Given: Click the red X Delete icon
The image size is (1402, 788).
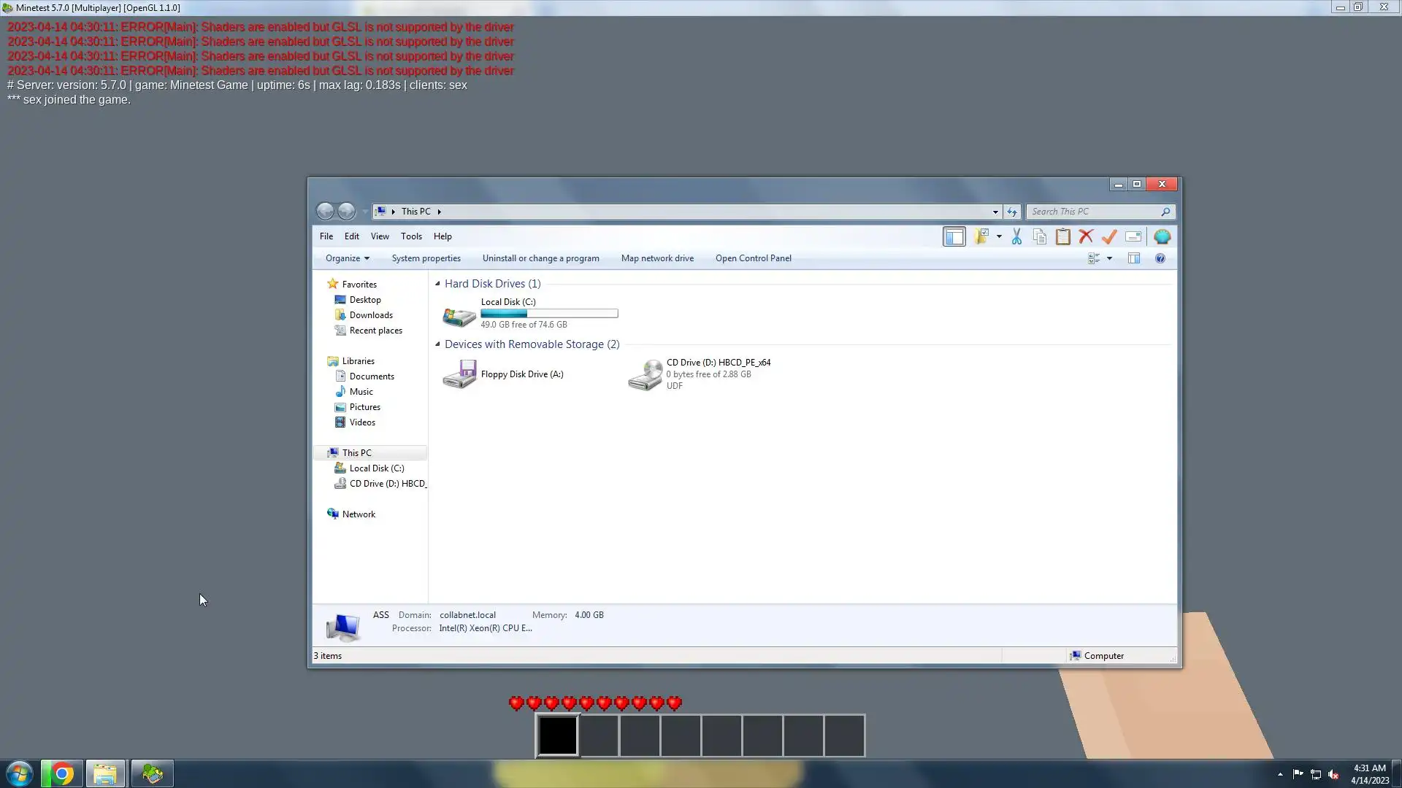Looking at the screenshot, I should pyautogui.click(x=1086, y=237).
